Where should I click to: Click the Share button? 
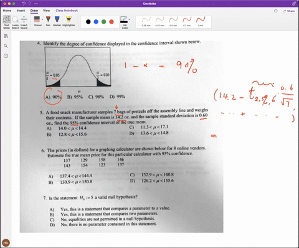(289, 11)
